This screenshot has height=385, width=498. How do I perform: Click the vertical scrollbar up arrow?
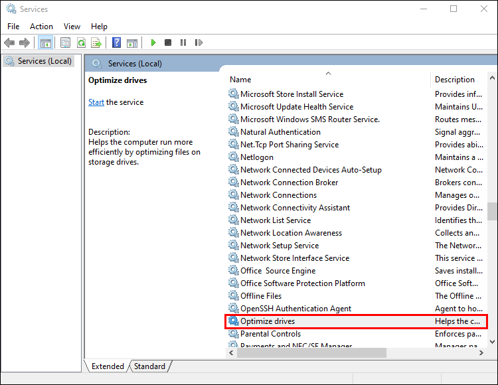[492, 78]
